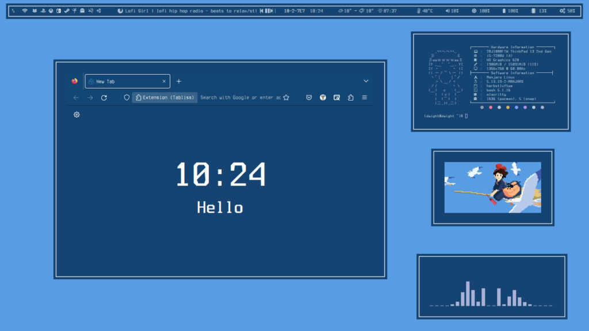Viewport: 589px width, 331px height.
Task: Open a new tab with plus button
Action: tap(179, 82)
